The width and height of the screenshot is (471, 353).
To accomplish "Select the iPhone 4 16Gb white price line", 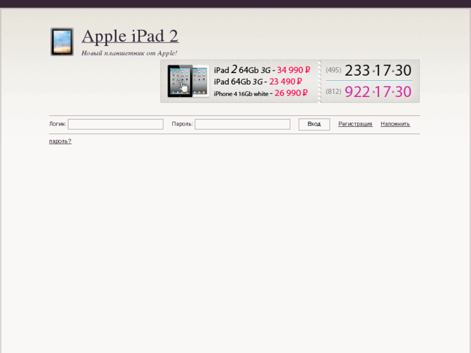I will [260, 93].
